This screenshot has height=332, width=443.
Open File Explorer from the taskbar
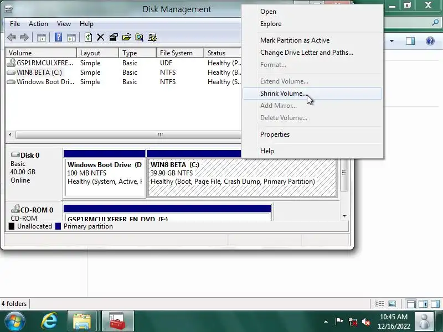[82, 321]
